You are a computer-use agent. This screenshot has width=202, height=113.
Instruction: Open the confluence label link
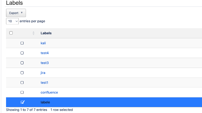click(49, 93)
